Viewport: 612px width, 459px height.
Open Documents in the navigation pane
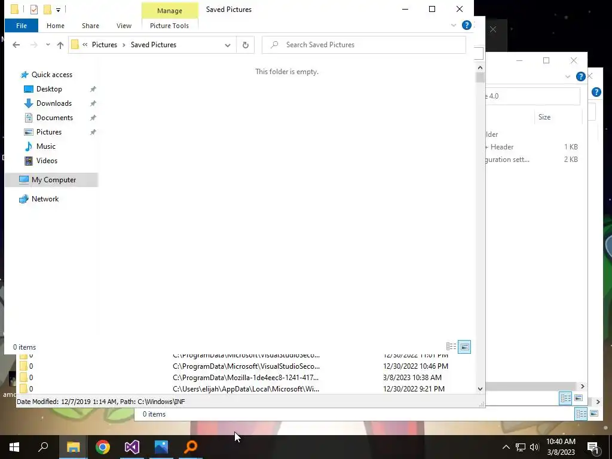click(54, 118)
